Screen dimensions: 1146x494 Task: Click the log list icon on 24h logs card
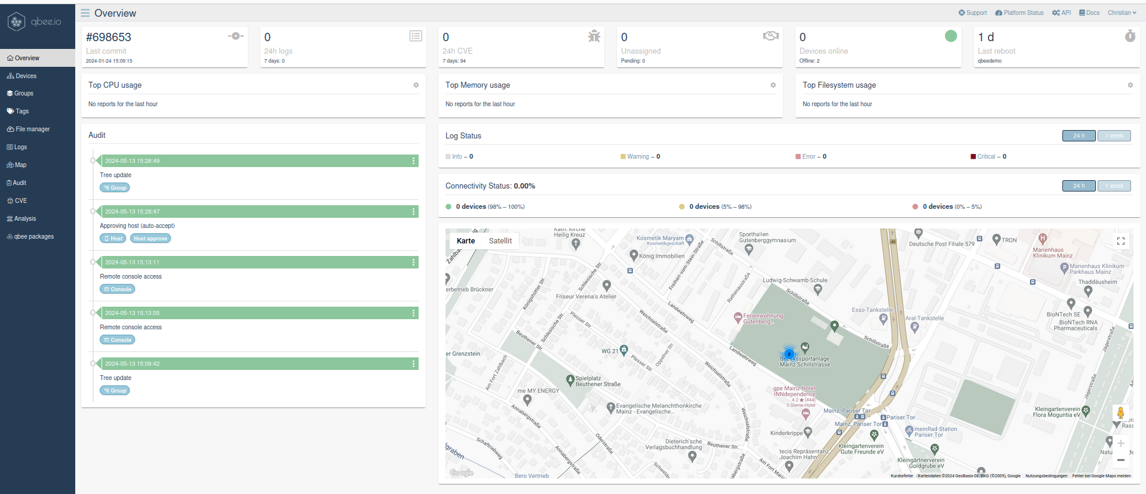tap(416, 36)
